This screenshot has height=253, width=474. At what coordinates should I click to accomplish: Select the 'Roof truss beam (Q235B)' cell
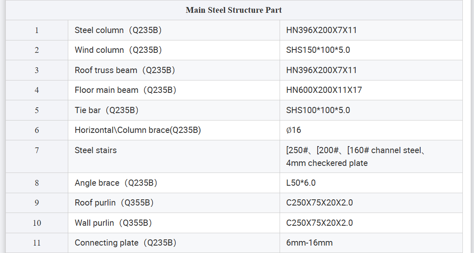coord(124,70)
